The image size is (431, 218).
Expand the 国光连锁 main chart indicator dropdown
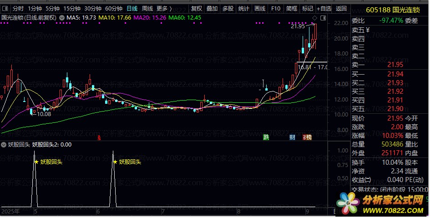click(x=62, y=18)
